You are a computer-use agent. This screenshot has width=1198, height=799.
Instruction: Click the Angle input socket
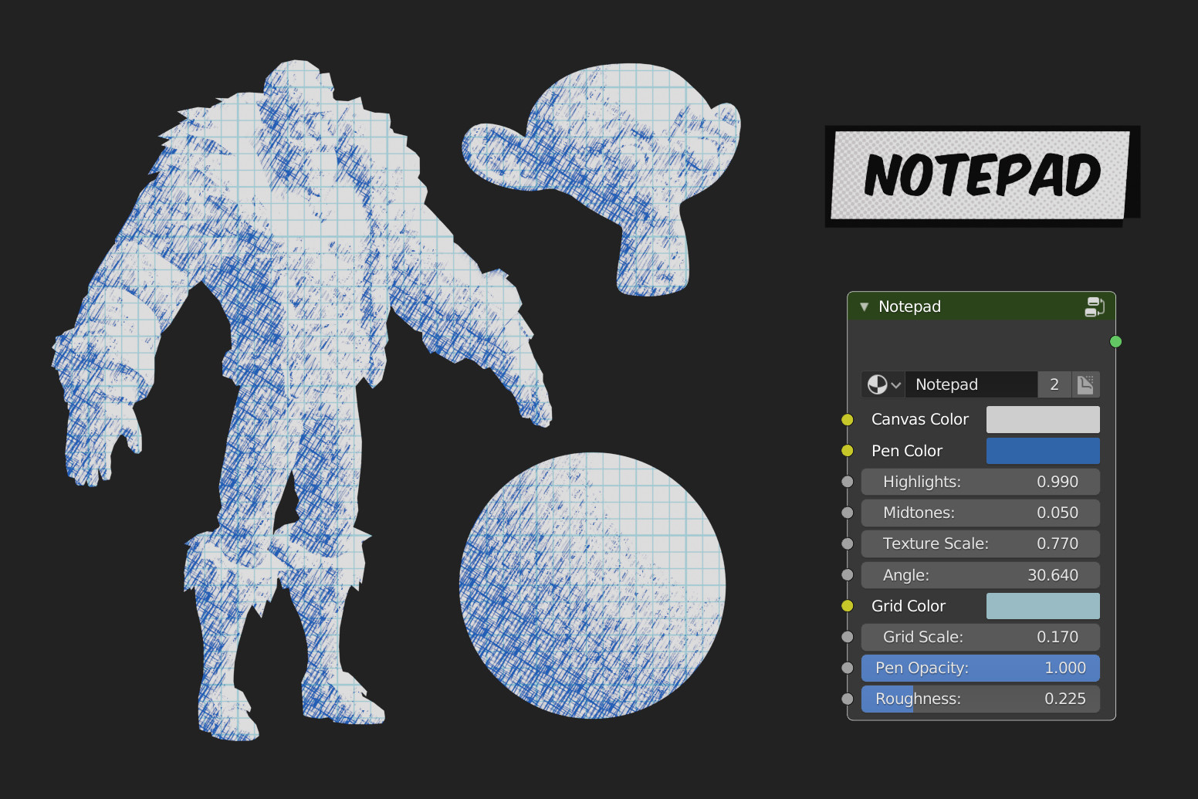pos(848,575)
